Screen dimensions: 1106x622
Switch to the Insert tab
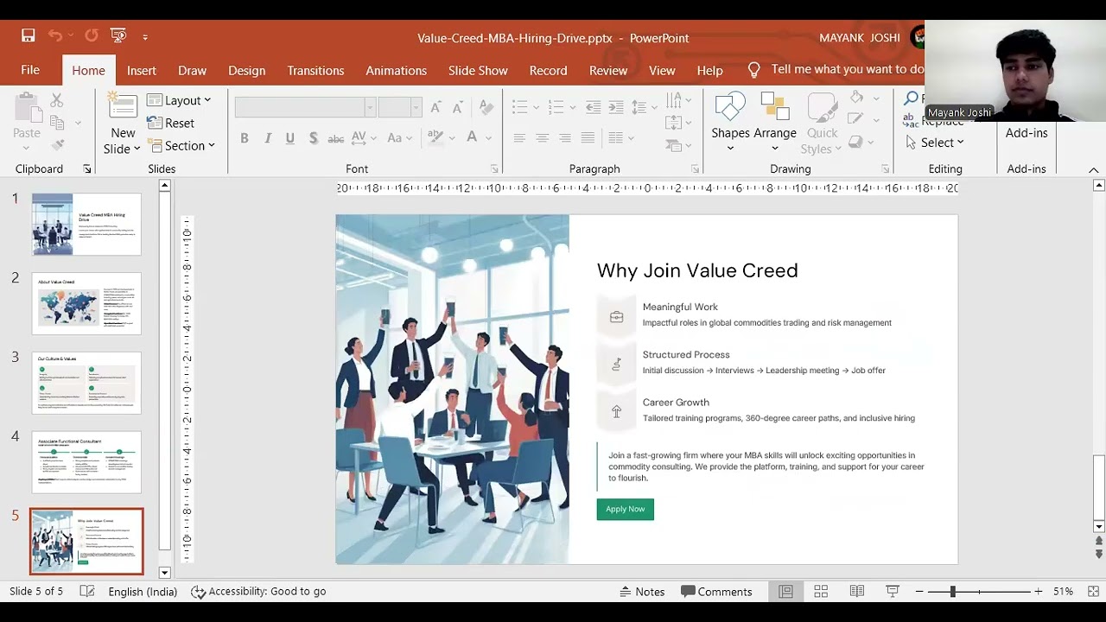tap(142, 70)
